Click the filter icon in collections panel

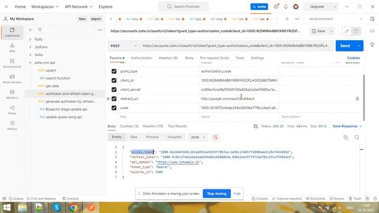[x=40, y=30]
